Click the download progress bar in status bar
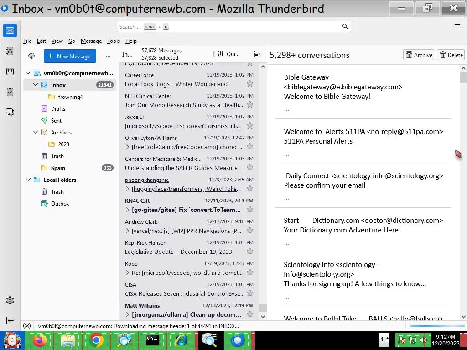This screenshot has height=350, width=467. (436, 326)
